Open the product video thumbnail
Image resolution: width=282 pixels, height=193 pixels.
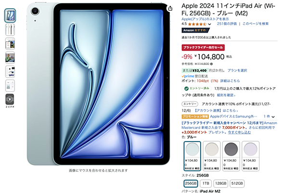[10, 99]
